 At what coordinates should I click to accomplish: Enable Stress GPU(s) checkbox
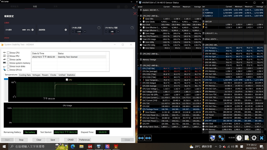(x=8, y=70)
